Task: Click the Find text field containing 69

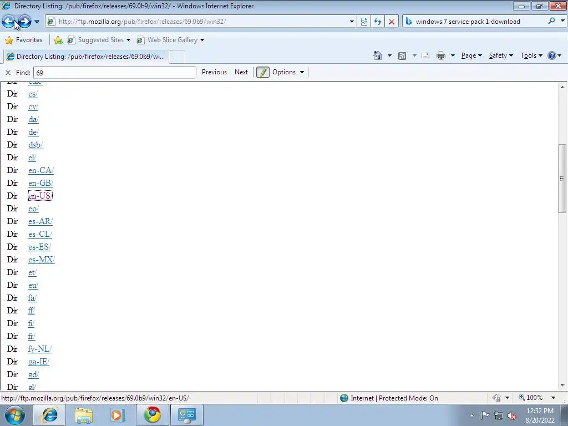Action: coord(114,73)
